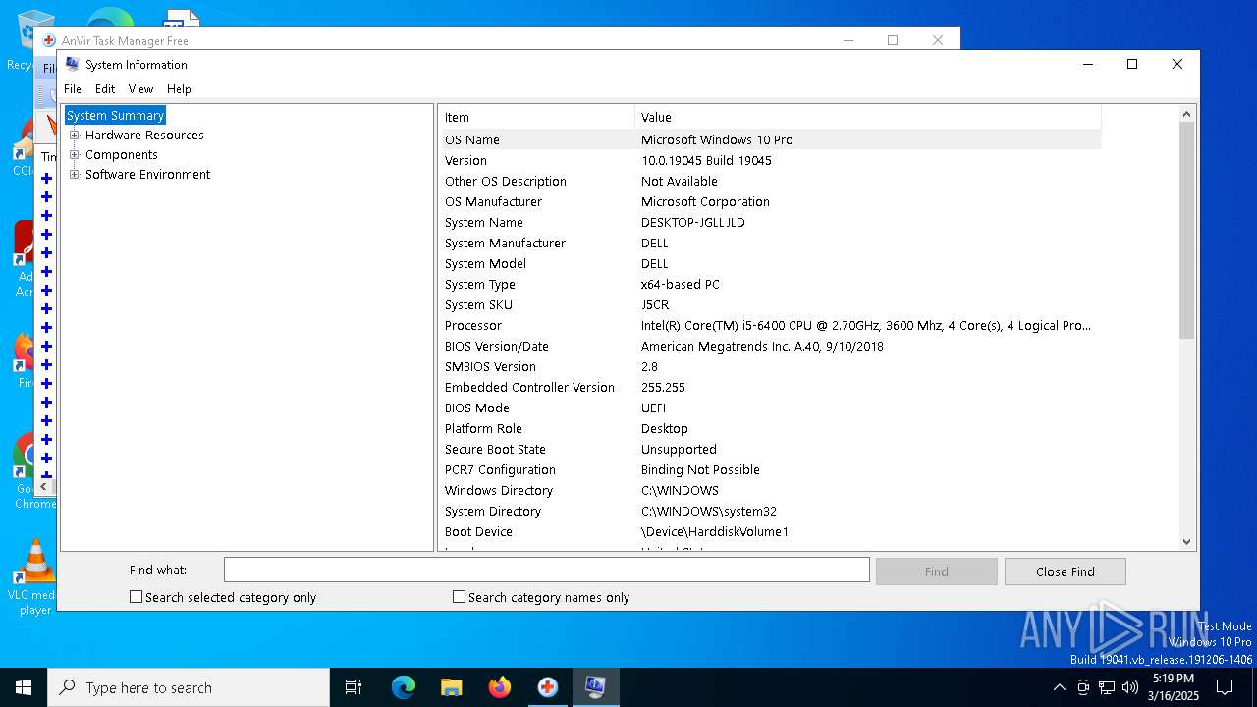Click the Value column header
Image resolution: width=1257 pixels, height=707 pixels.
868,117
